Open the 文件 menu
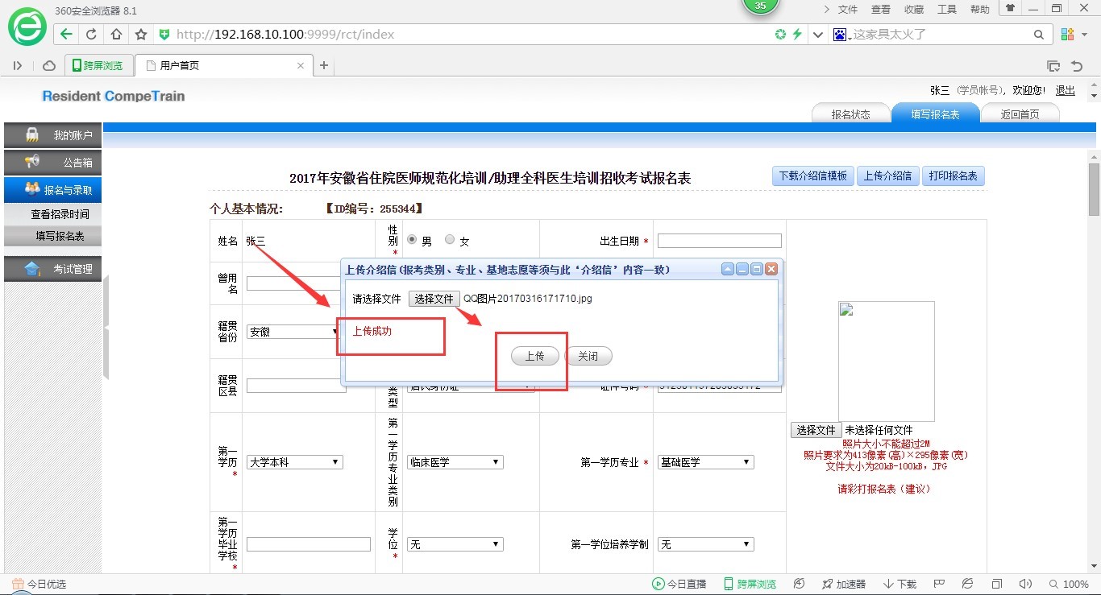The width and height of the screenshot is (1101, 595). 848,10
